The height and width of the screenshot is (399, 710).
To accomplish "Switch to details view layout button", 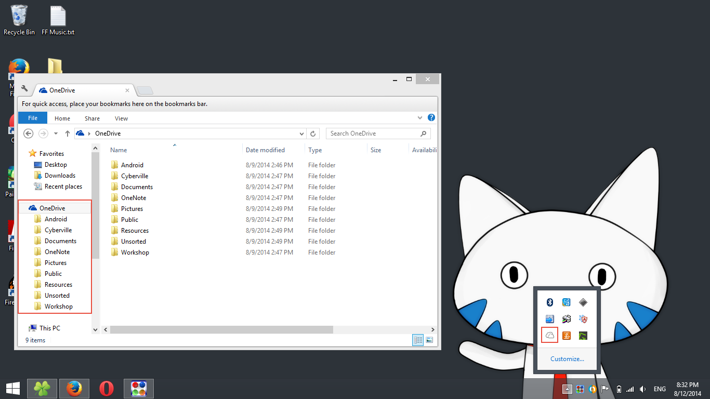I will [x=418, y=340].
